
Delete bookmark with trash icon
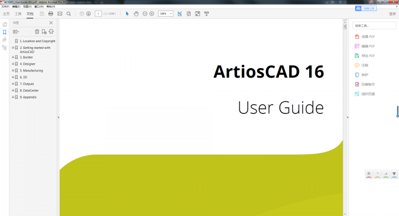click(37, 32)
